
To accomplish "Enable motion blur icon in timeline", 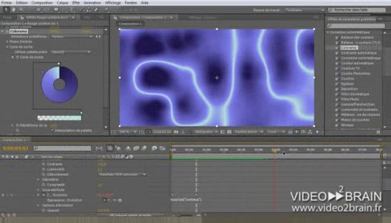I will click(x=144, y=148).
